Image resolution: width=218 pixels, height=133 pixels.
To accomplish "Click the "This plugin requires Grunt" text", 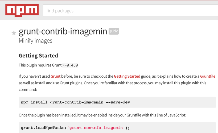I will pyautogui.click(x=40, y=65).
